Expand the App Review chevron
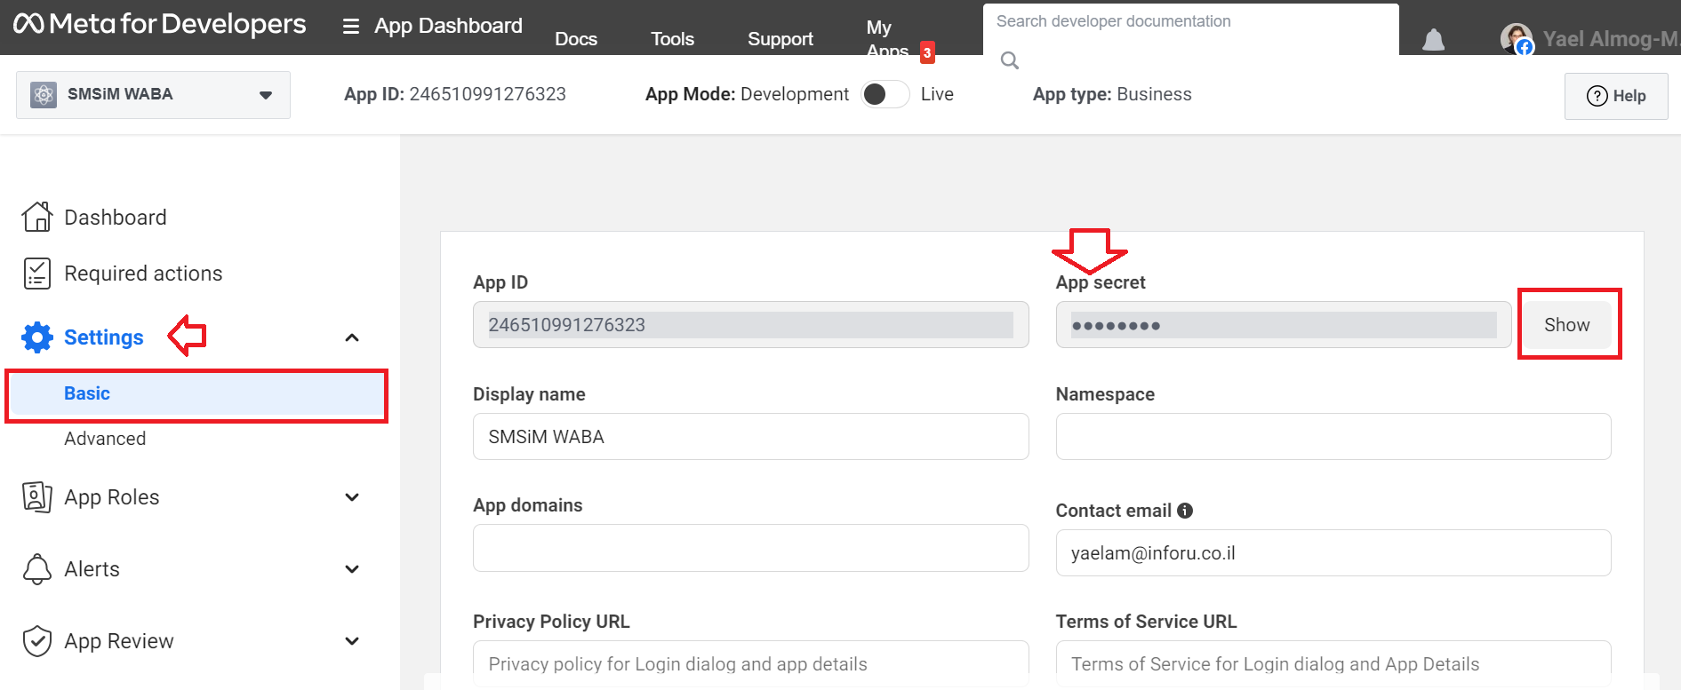 (352, 641)
